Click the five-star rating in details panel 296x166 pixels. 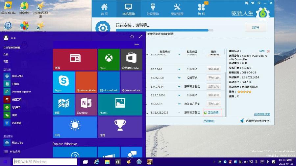tap(244, 92)
